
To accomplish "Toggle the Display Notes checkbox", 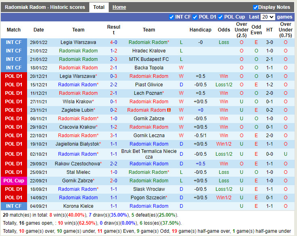I will point(255,7).
